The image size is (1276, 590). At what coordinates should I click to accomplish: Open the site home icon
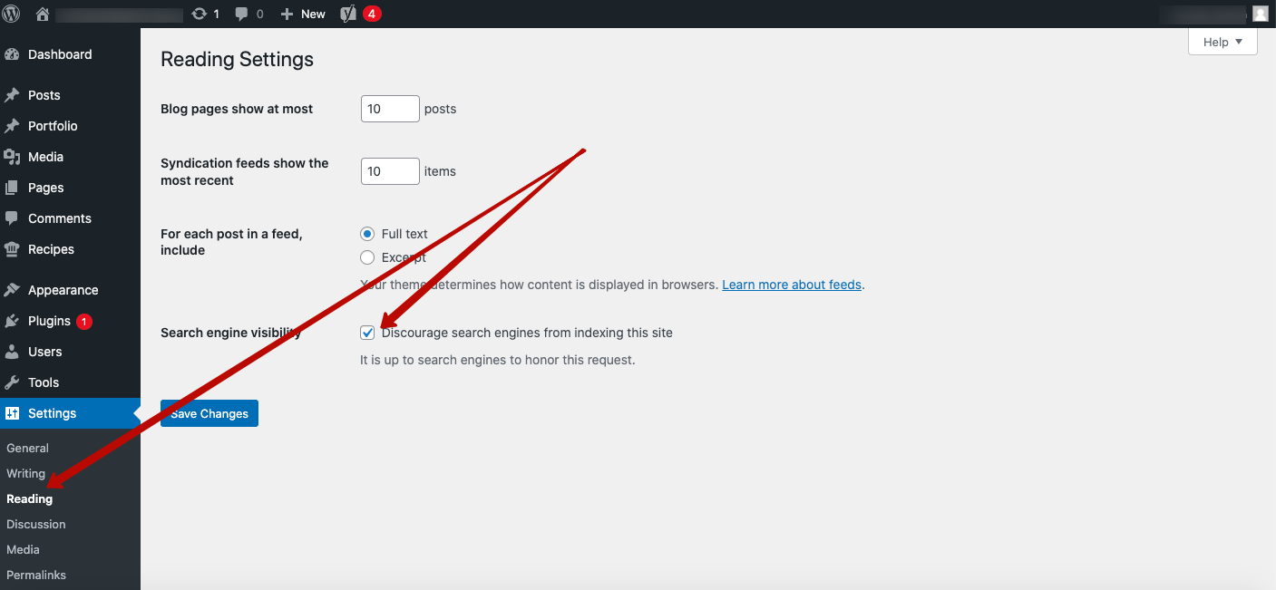[42, 14]
